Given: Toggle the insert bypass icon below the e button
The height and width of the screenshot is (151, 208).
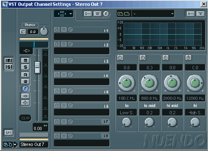Looking at the screenshot, I should point(25,96).
